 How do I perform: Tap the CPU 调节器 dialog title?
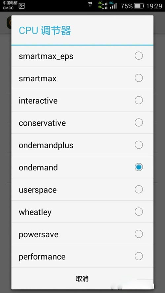click(45, 30)
